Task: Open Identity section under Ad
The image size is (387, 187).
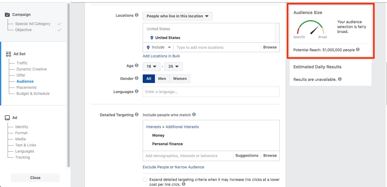Action: pos(22,127)
